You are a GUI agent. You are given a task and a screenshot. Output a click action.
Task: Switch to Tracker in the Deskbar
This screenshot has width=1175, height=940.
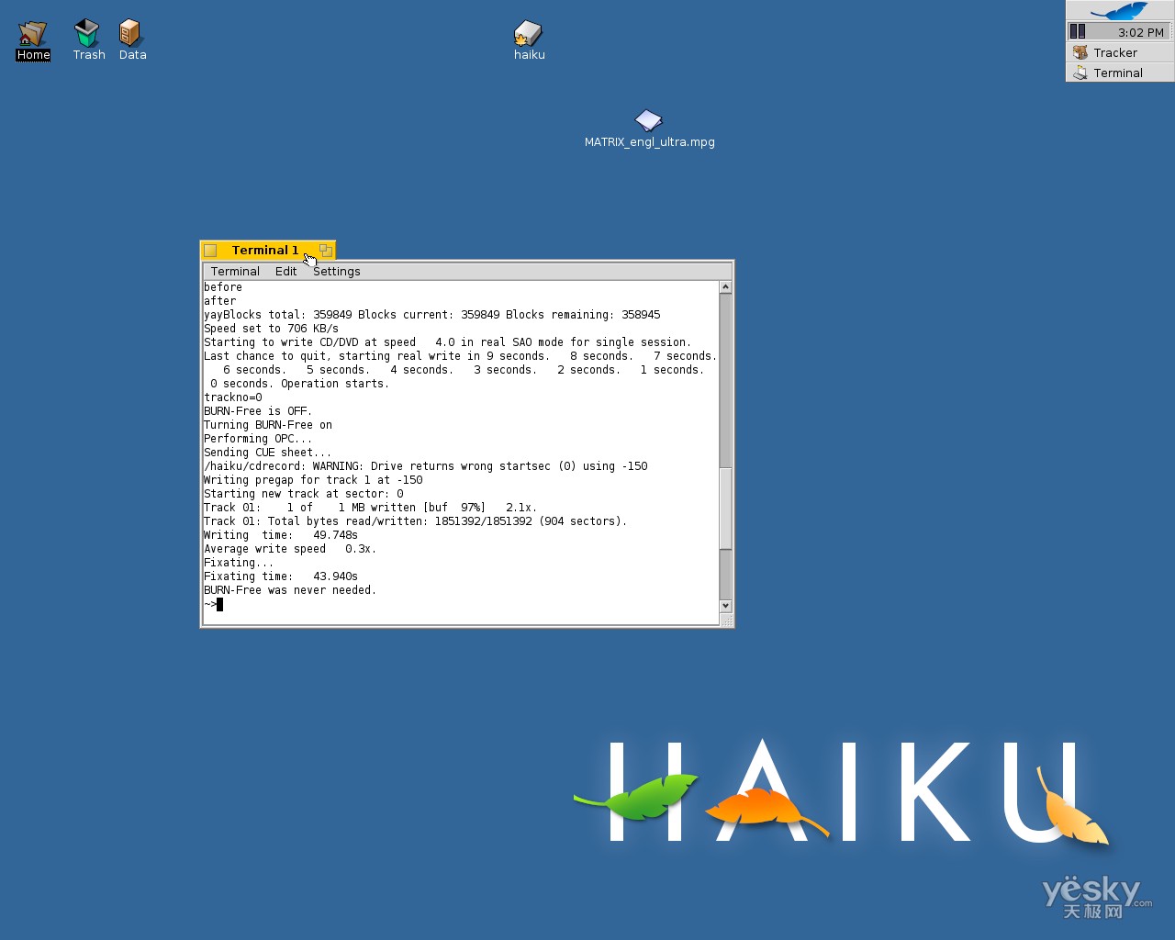pyautogui.click(x=1120, y=52)
